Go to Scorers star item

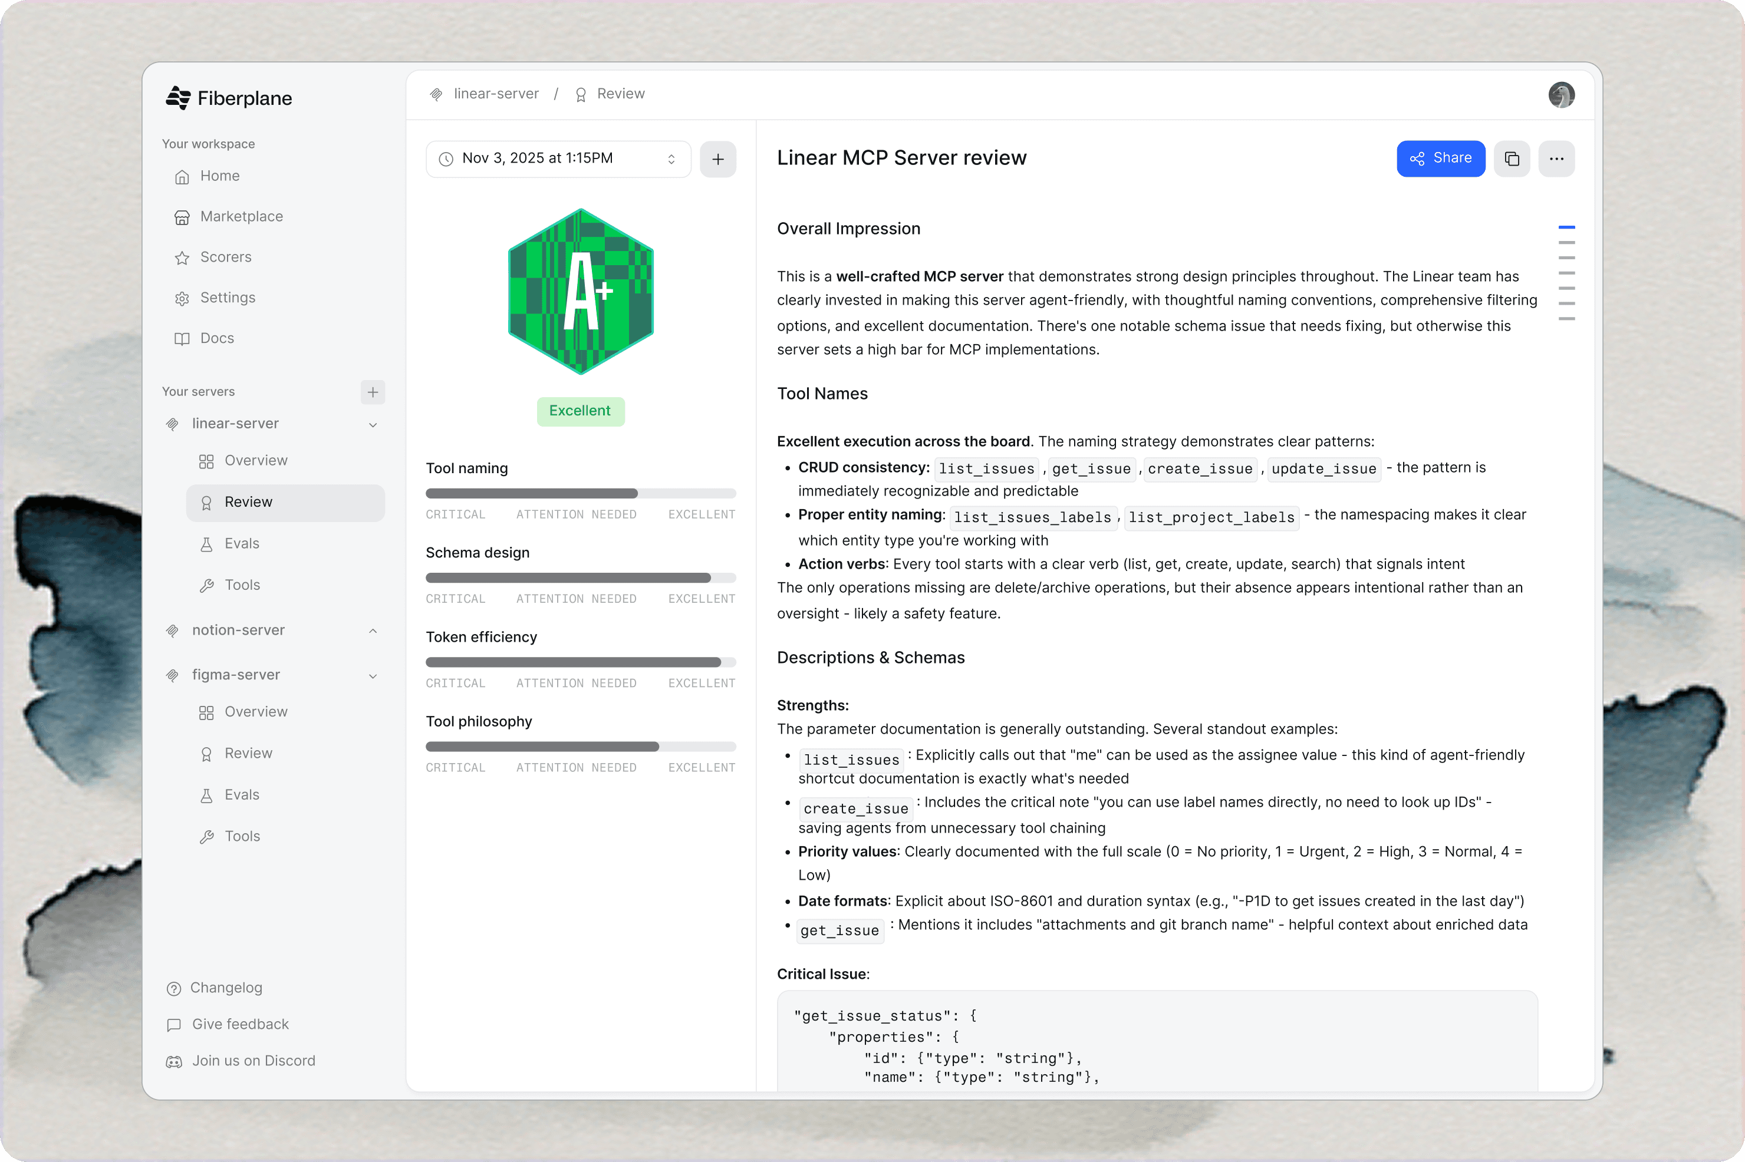[225, 257]
